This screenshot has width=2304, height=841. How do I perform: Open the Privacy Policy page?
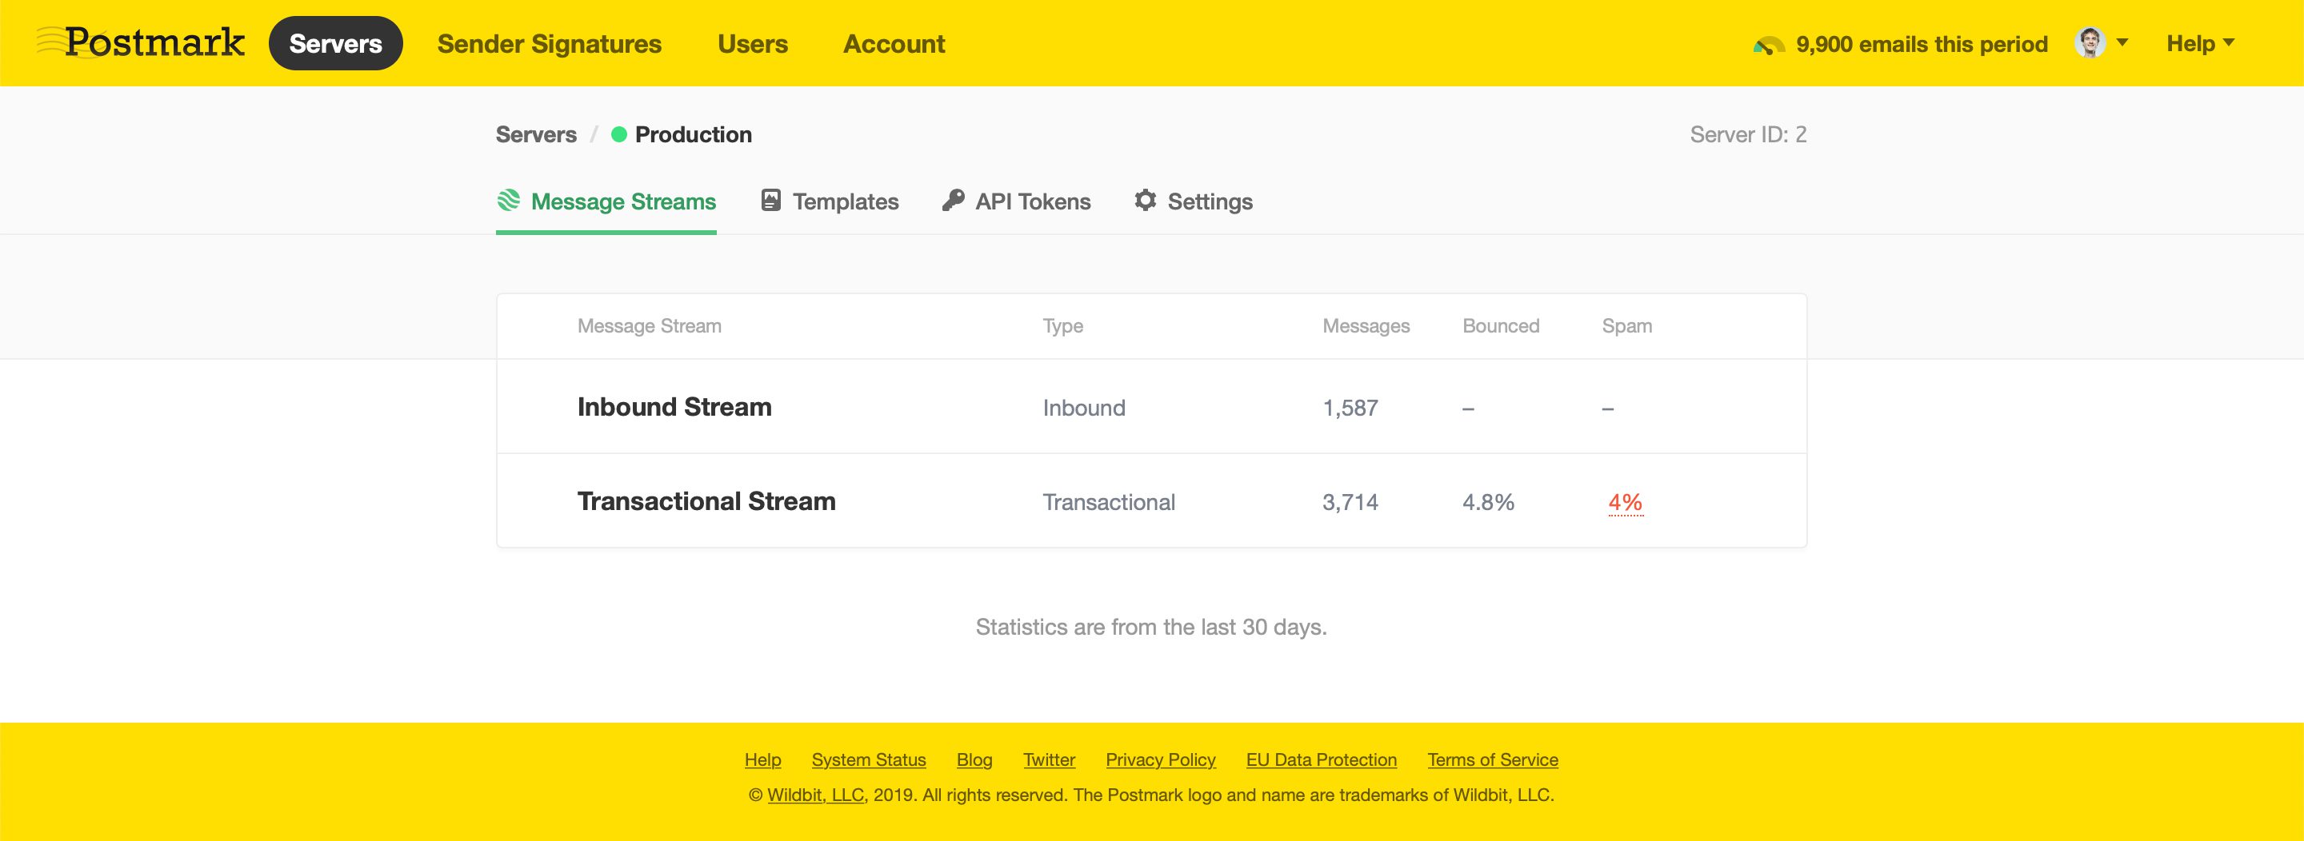coord(1160,759)
